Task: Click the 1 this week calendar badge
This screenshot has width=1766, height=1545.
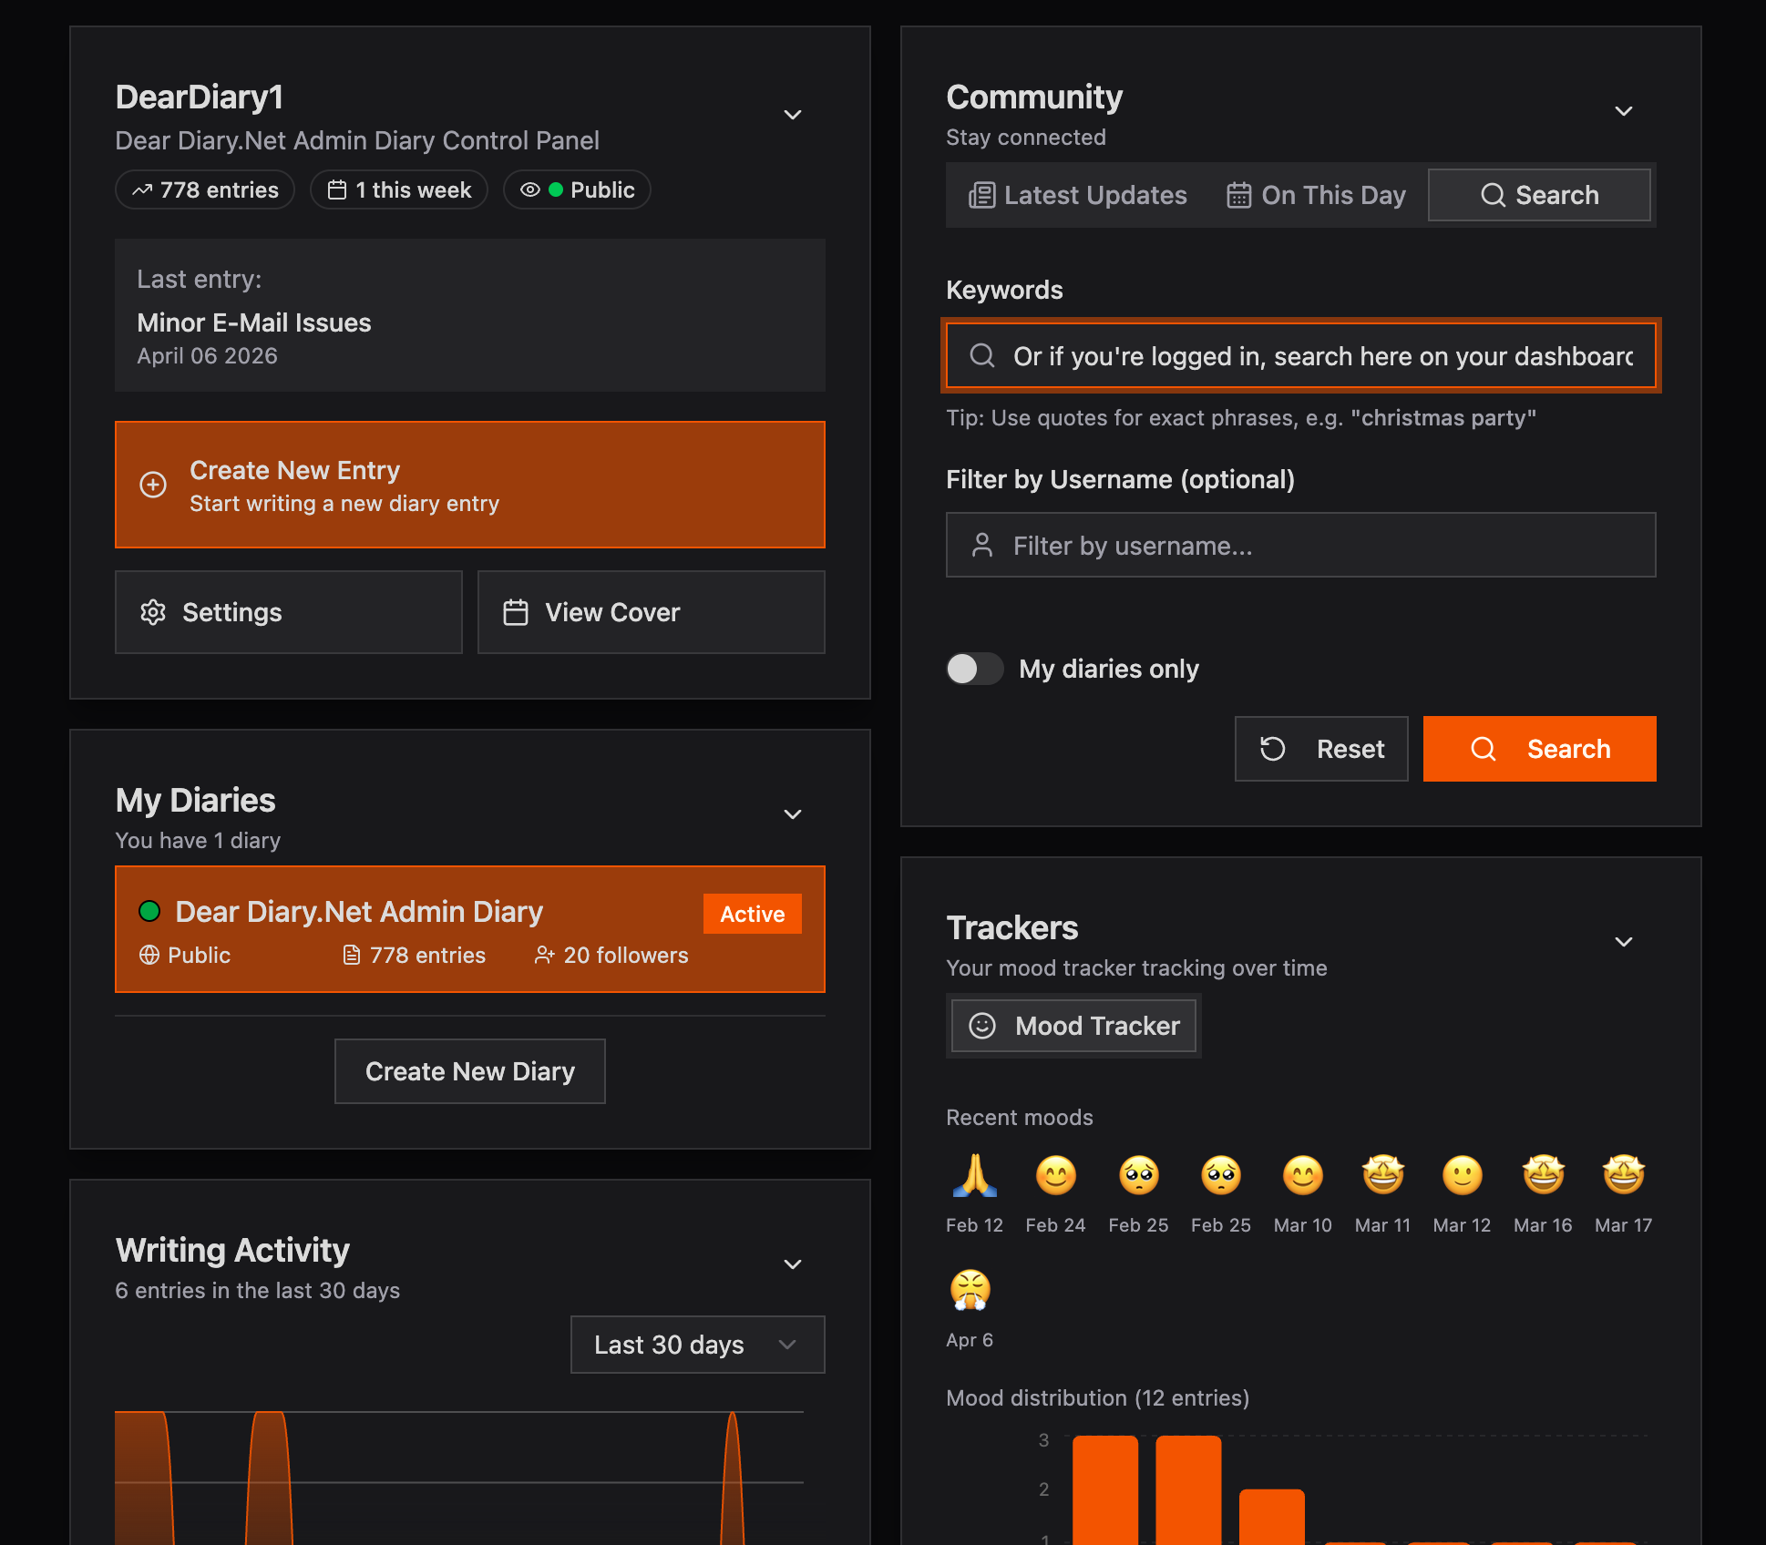Action: pyautogui.click(x=399, y=189)
